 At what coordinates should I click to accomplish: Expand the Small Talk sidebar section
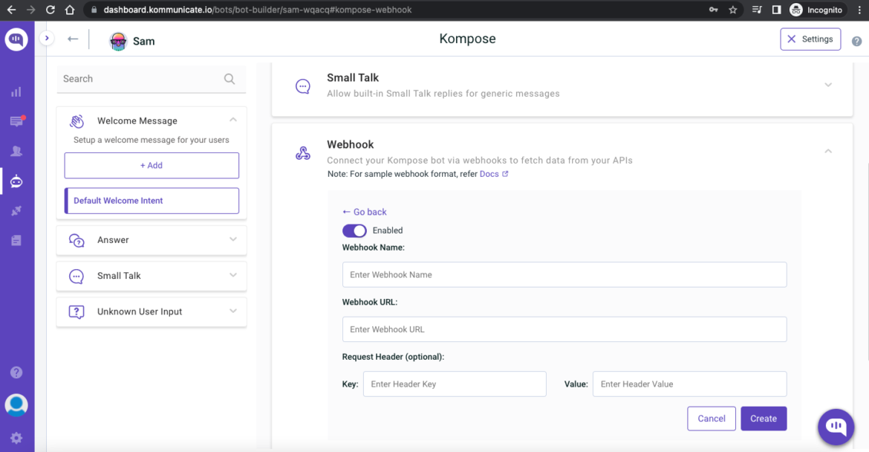point(233,276)
